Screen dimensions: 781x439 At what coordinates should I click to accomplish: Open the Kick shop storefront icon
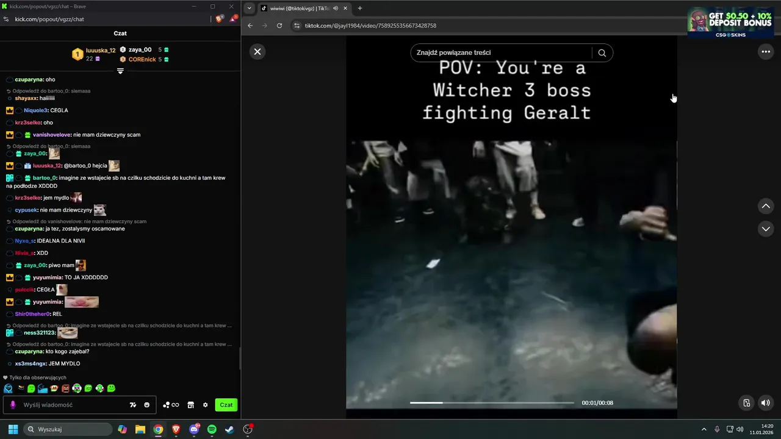pos(190,405)
